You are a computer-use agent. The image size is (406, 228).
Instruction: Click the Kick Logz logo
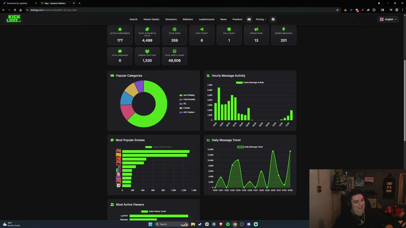pos(14,19)
